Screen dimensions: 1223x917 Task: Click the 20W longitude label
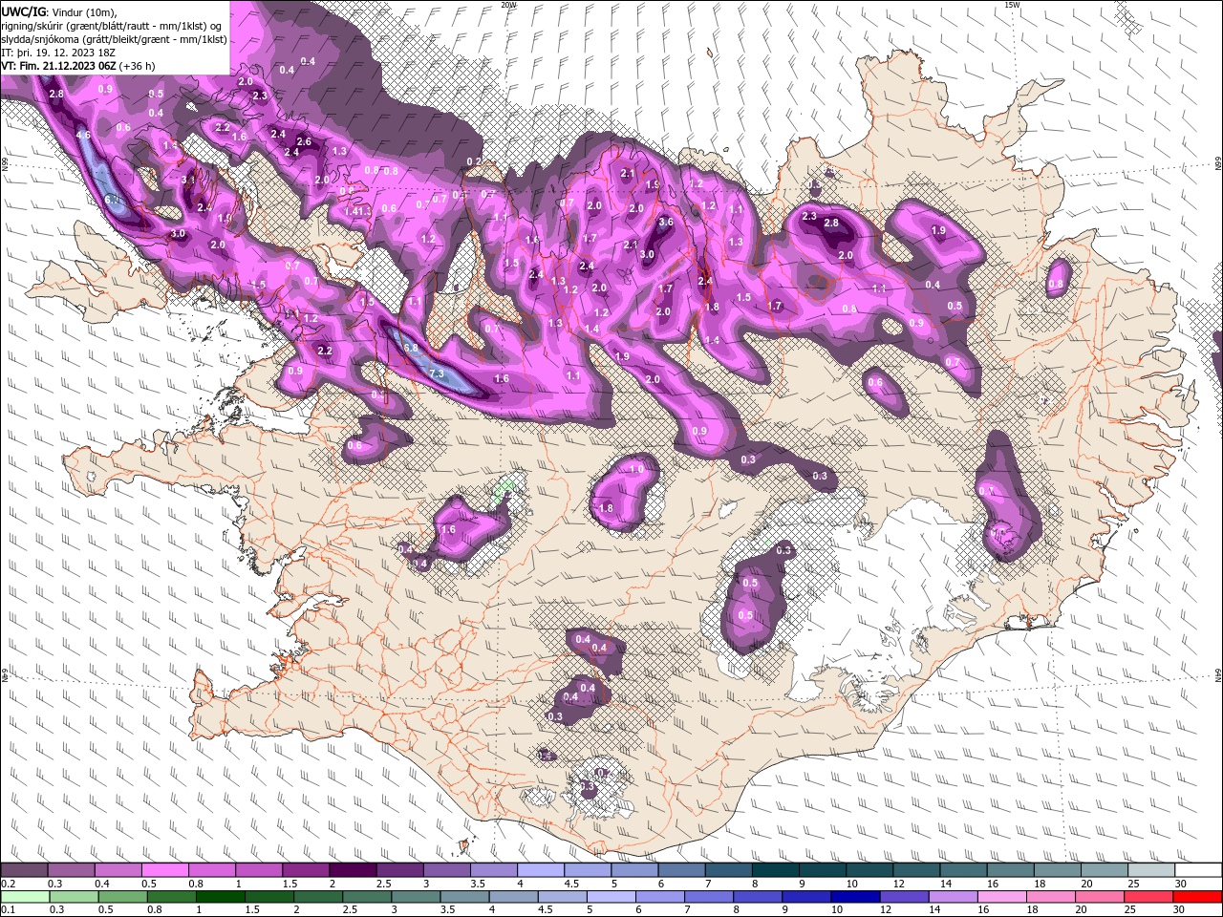point(509,5)
